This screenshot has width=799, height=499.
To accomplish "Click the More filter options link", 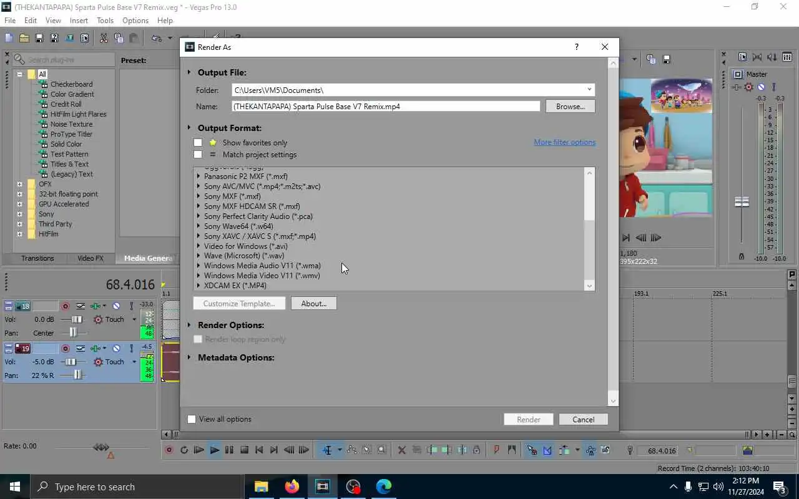I will (565, 142).
